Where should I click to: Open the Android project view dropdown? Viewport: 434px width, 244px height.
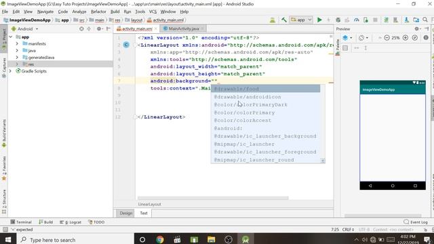point(24,28)
